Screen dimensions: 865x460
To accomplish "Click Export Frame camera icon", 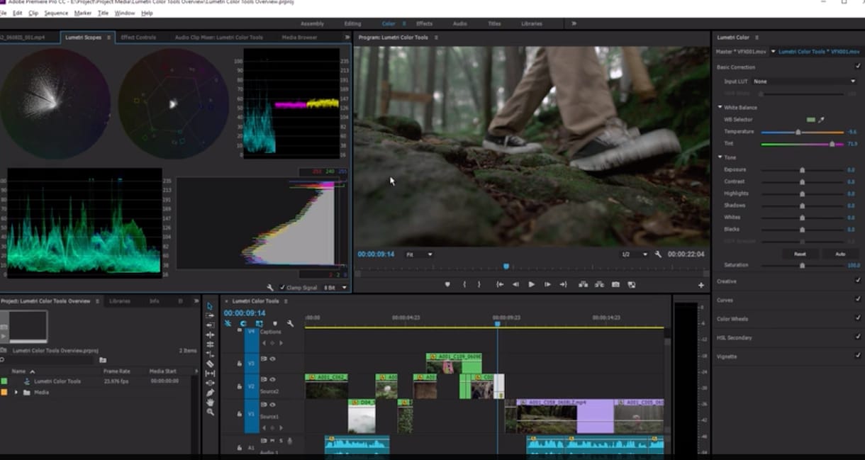I will click(x=615, y=284).
